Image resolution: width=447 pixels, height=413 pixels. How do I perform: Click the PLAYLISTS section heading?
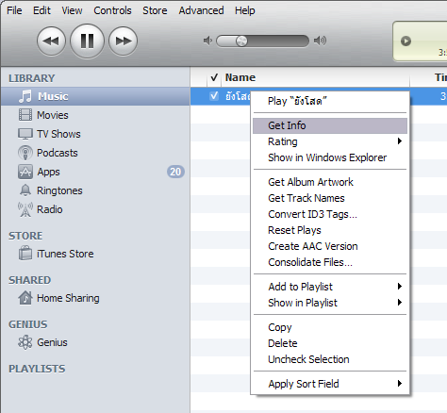click(x=37, y=369)
